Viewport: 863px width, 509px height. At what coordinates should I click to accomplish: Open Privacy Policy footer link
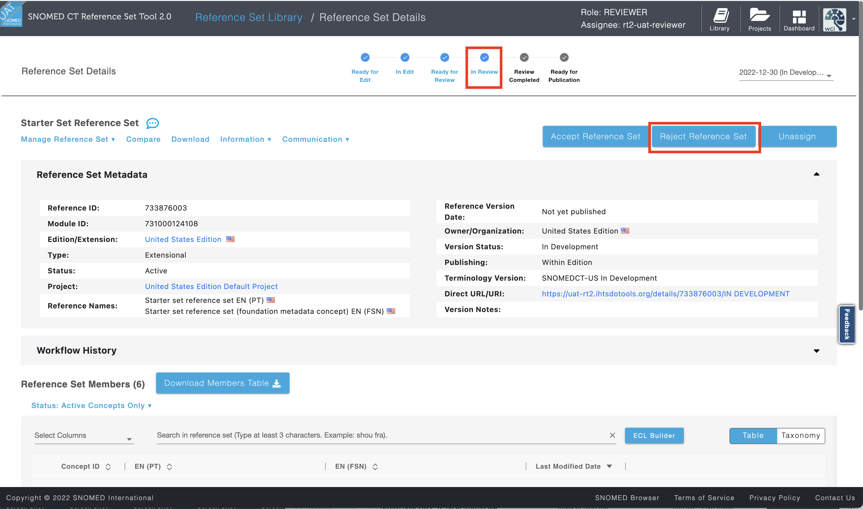(775, 498)
